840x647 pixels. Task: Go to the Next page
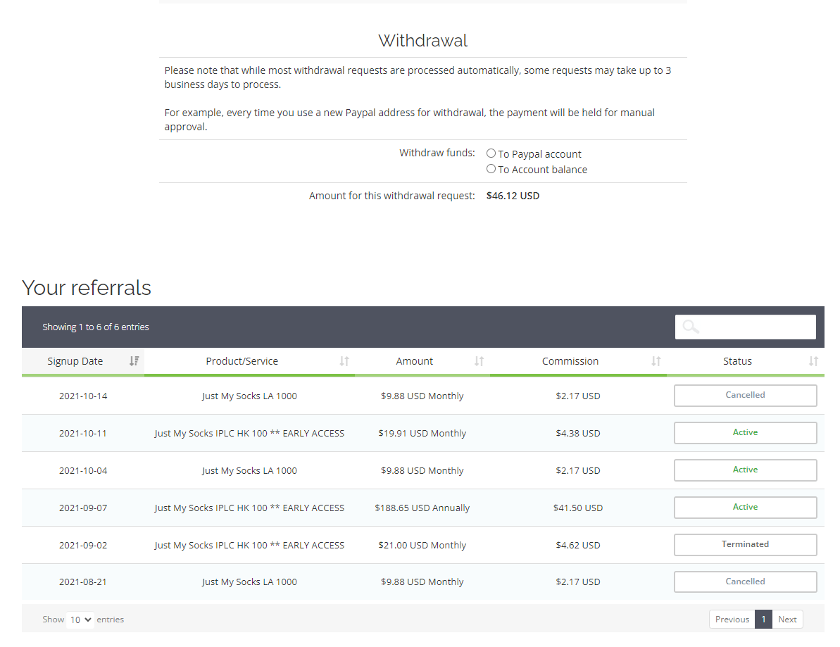coord(787,619)
